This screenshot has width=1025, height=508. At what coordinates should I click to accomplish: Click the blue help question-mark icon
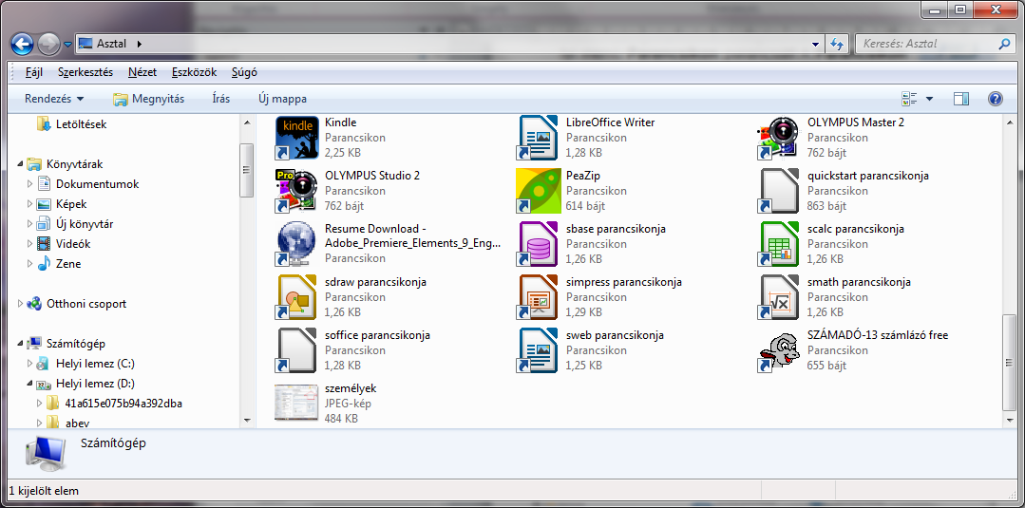click(x=995, y=99)
